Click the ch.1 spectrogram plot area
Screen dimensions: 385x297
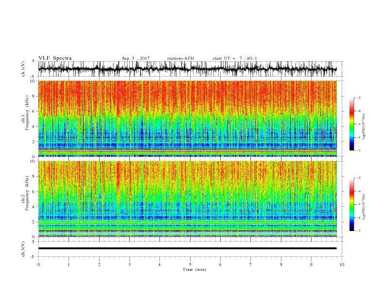188,118
